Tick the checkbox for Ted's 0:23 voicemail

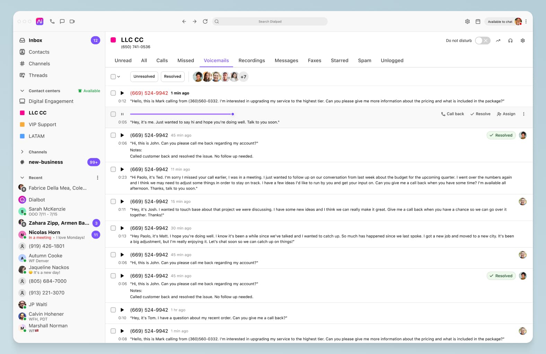pos(113,169)
